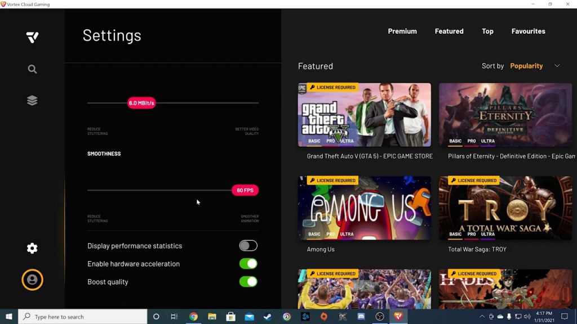Switch to the Favourites tab
Screen dimensions: 577x324
pos(529,31)
